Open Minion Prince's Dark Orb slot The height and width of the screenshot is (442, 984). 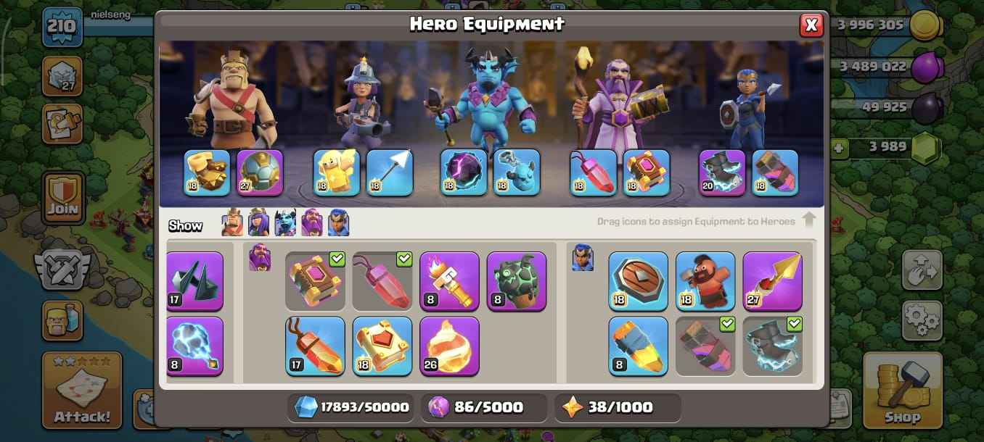464,172
